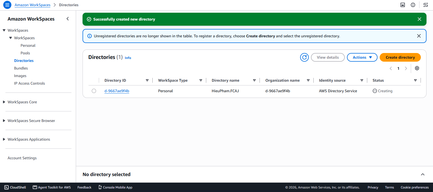Sort by Directory name column

pyautogui.click(x=254, y=80)
